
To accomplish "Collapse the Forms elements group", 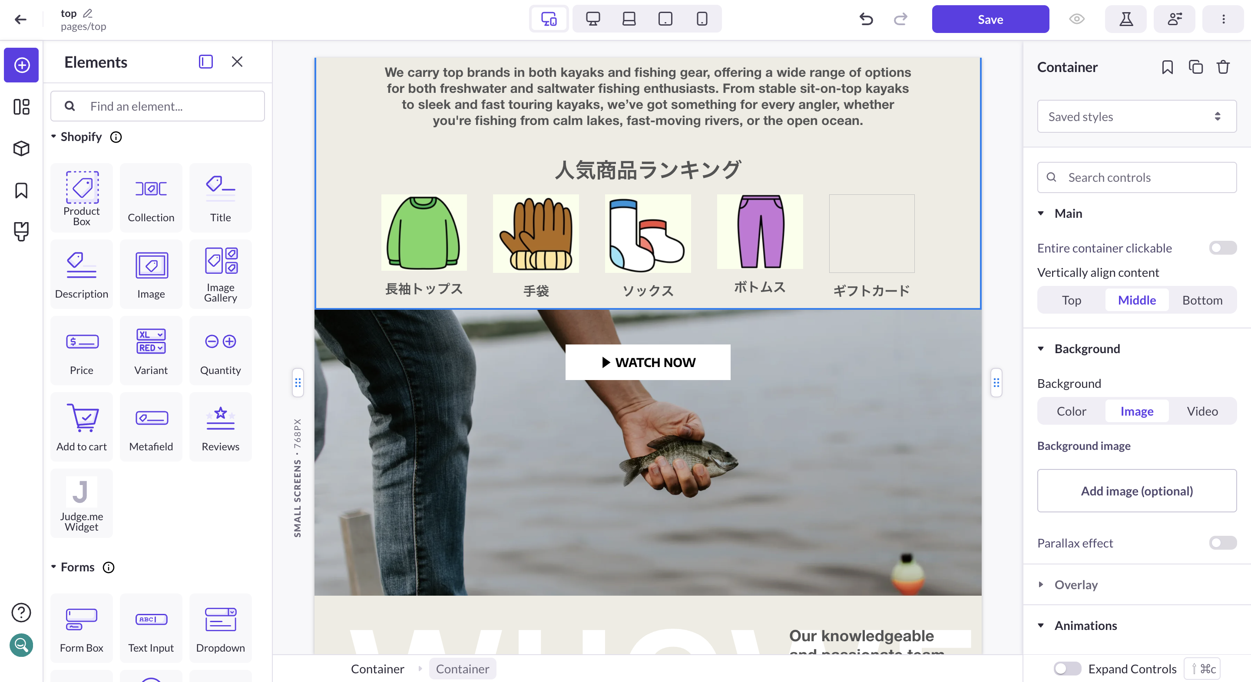I will 54,567.
